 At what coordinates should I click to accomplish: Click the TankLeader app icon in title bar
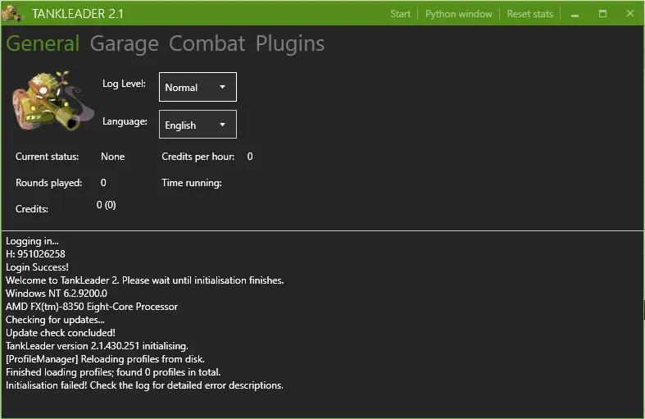(11, 13)
